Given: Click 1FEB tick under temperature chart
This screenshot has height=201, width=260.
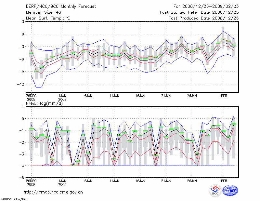Looking at the screenshot, I should (223, 96).
